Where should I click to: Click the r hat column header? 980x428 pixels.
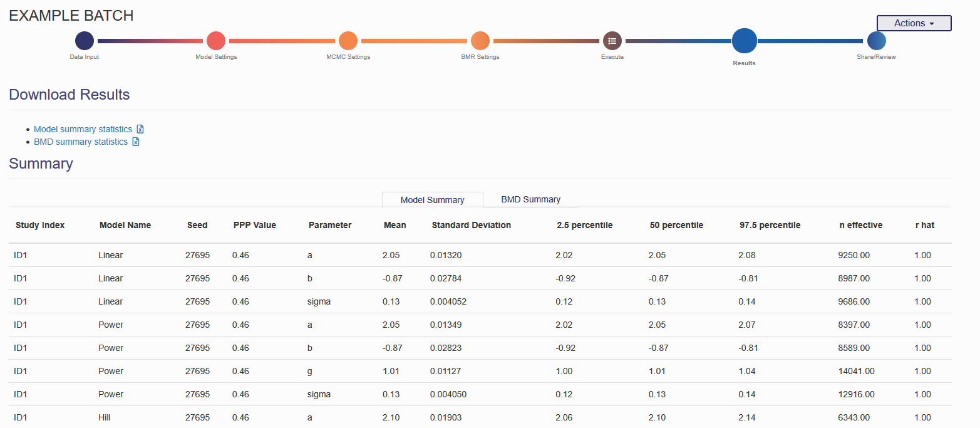(924, 225)
